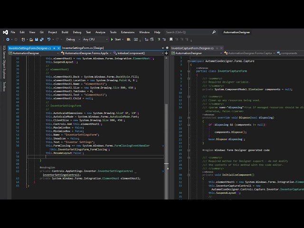Click the camera icon right of Find in Files
The height and width of the screenshot is (228, 304).
(136, 39)
